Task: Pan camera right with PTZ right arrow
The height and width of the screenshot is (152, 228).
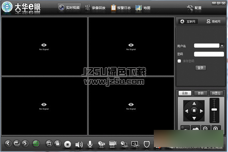Action: [x=201, y=111]
